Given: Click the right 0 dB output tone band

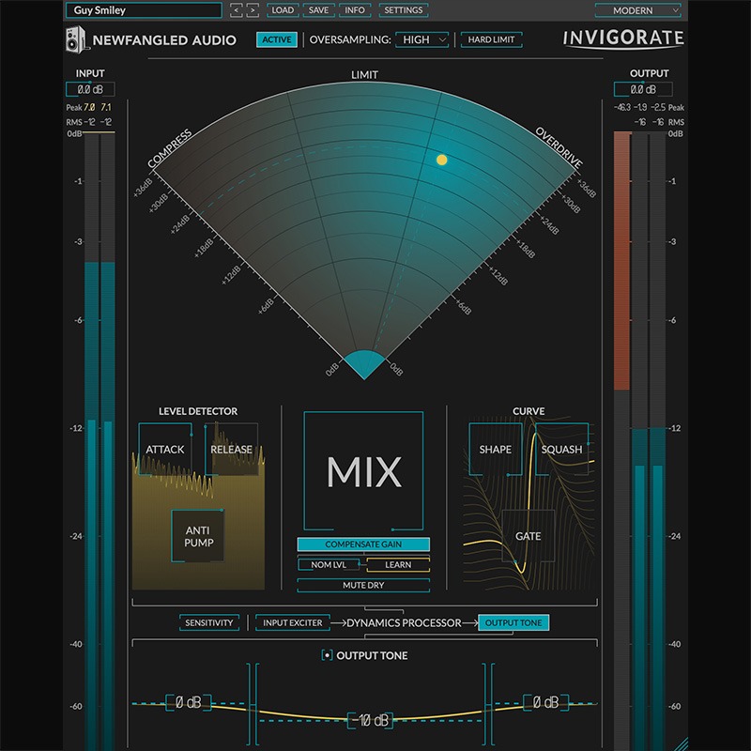Looking at the screenshot, I should point(545,702).
